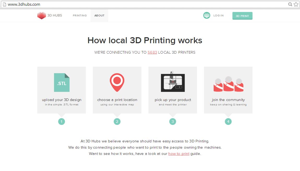Select the step 3 number circle

[173, 122]
